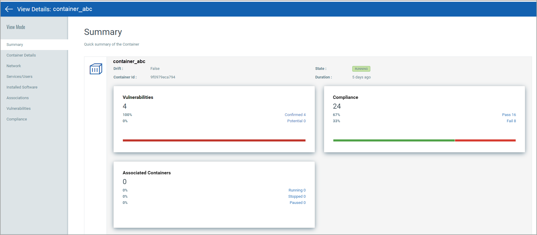This screenshot has height=235, width=537.
Task: Click the RUNNING state badge
Action: click(x=361, y=69)
